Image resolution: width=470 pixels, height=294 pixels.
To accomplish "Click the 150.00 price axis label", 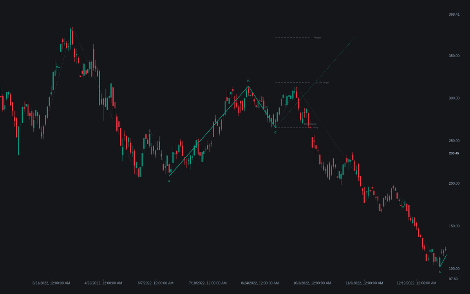I will point(454,226).
